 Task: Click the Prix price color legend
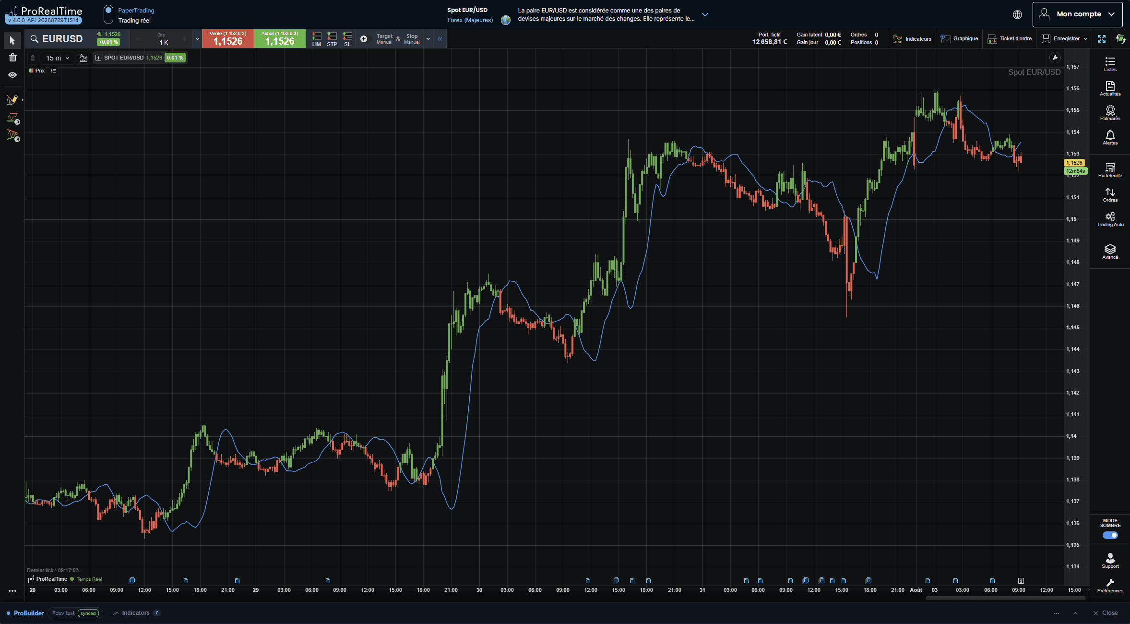pyautogui.click(x=37, y=71)
